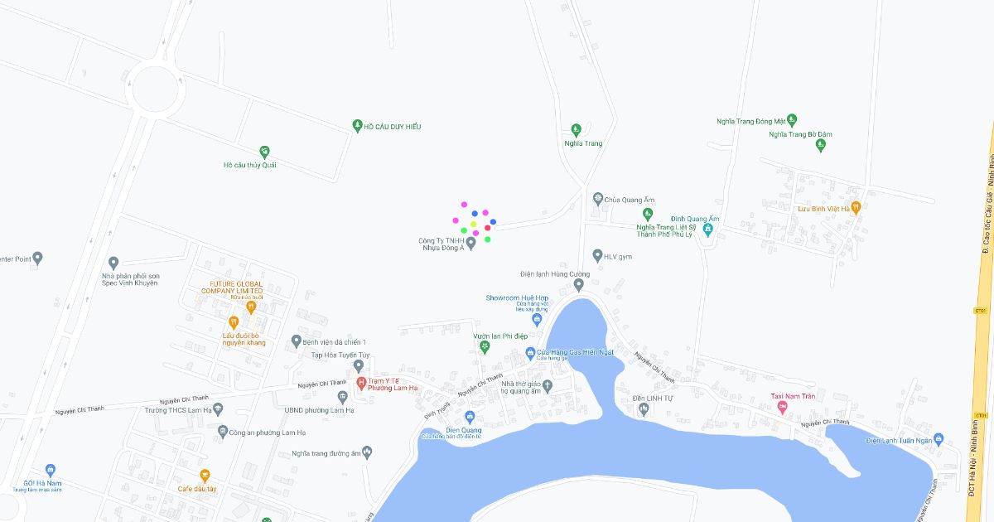Click Cửa Hàng Gas Hiền Ngát marker

[531, 353]
